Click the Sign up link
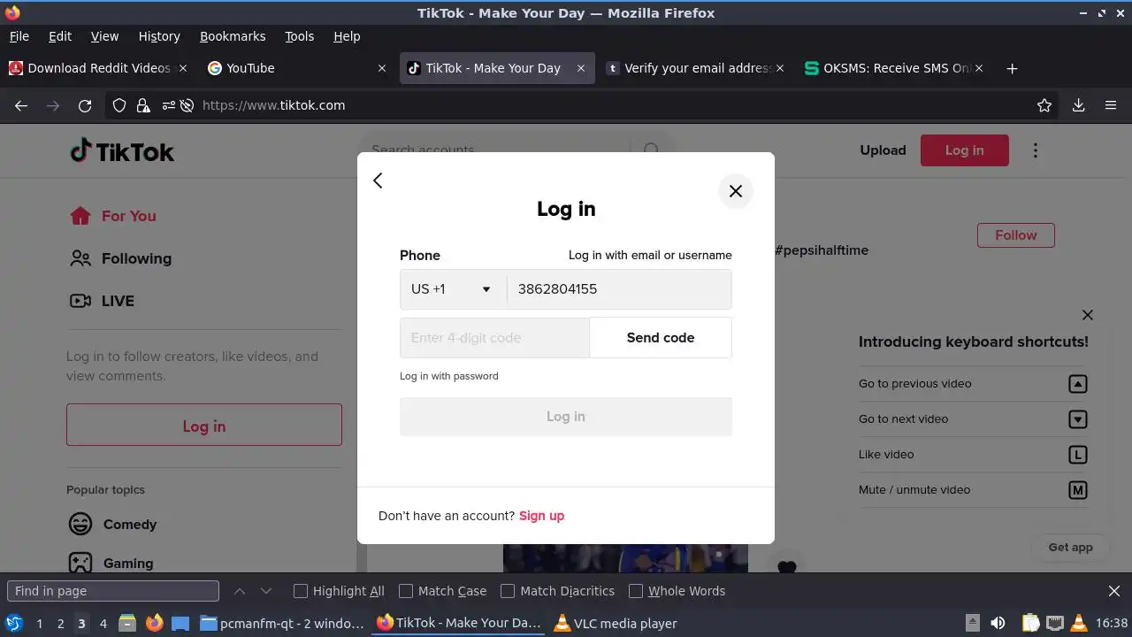Viewport: 1132px width, 637px height. pyautogui.click(x=541, y=516)
